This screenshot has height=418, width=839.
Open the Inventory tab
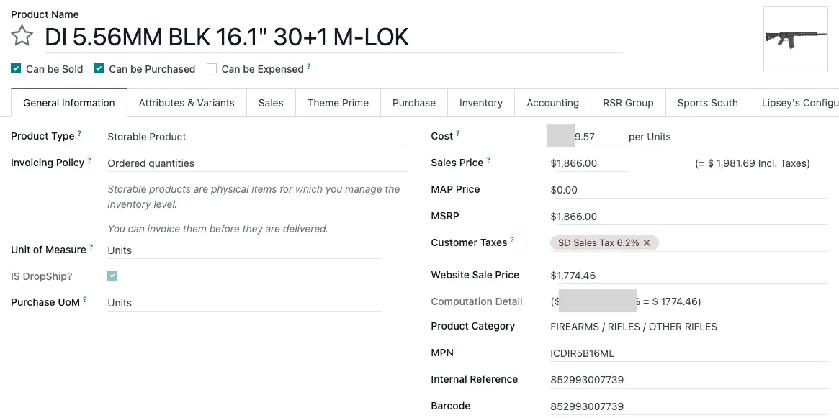coord(480,103)
